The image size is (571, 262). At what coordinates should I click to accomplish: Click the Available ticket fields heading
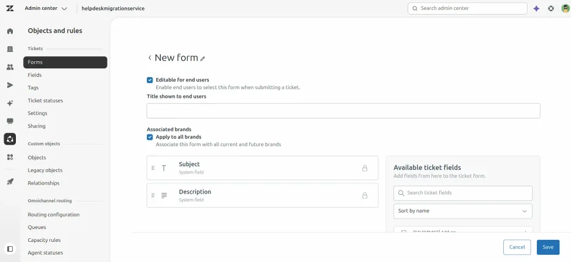point(427,167)
